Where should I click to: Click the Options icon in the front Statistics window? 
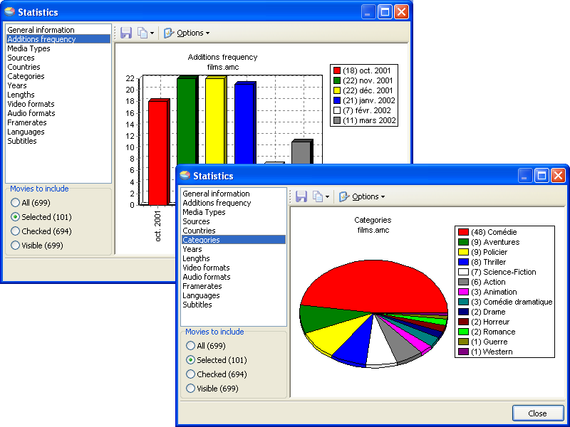click(x=344, y=196)
